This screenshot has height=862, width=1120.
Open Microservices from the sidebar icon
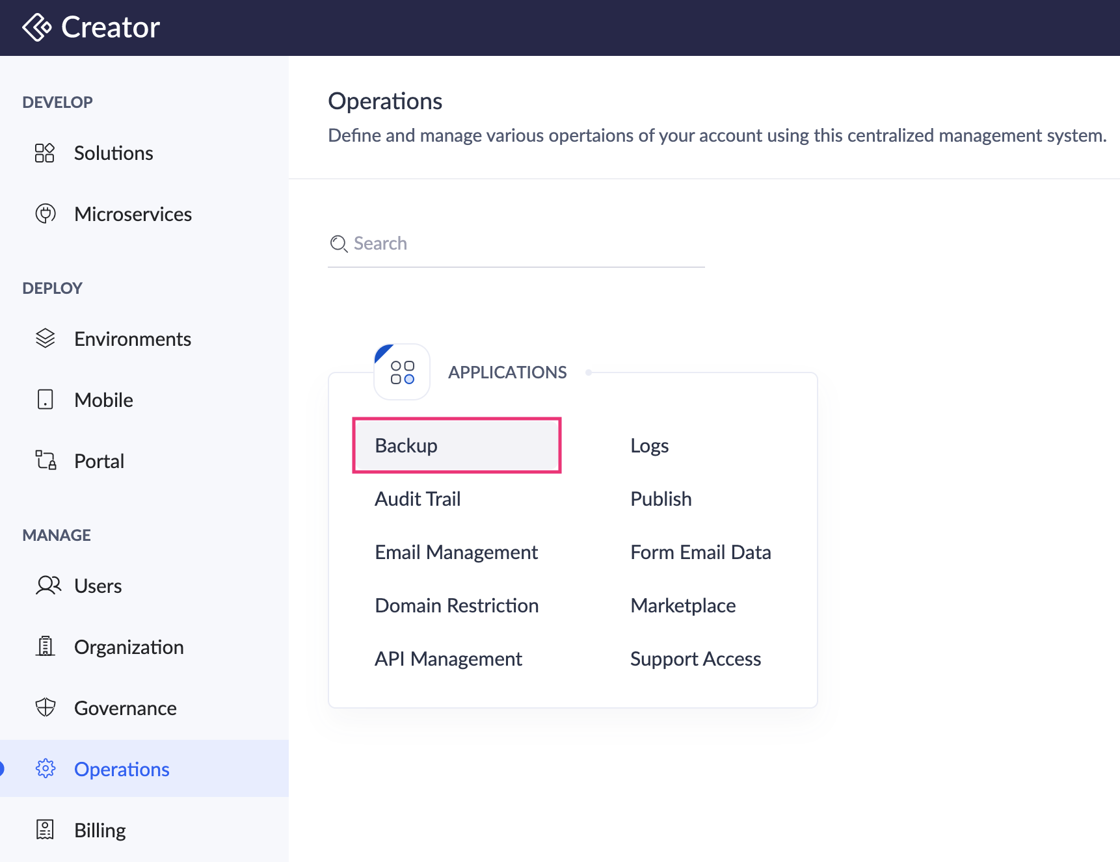click(x=45, y=214)
